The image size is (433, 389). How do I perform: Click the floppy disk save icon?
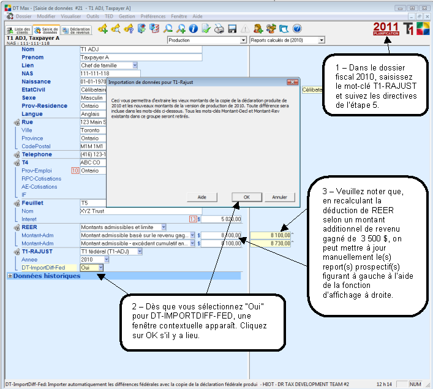[232, 28]
